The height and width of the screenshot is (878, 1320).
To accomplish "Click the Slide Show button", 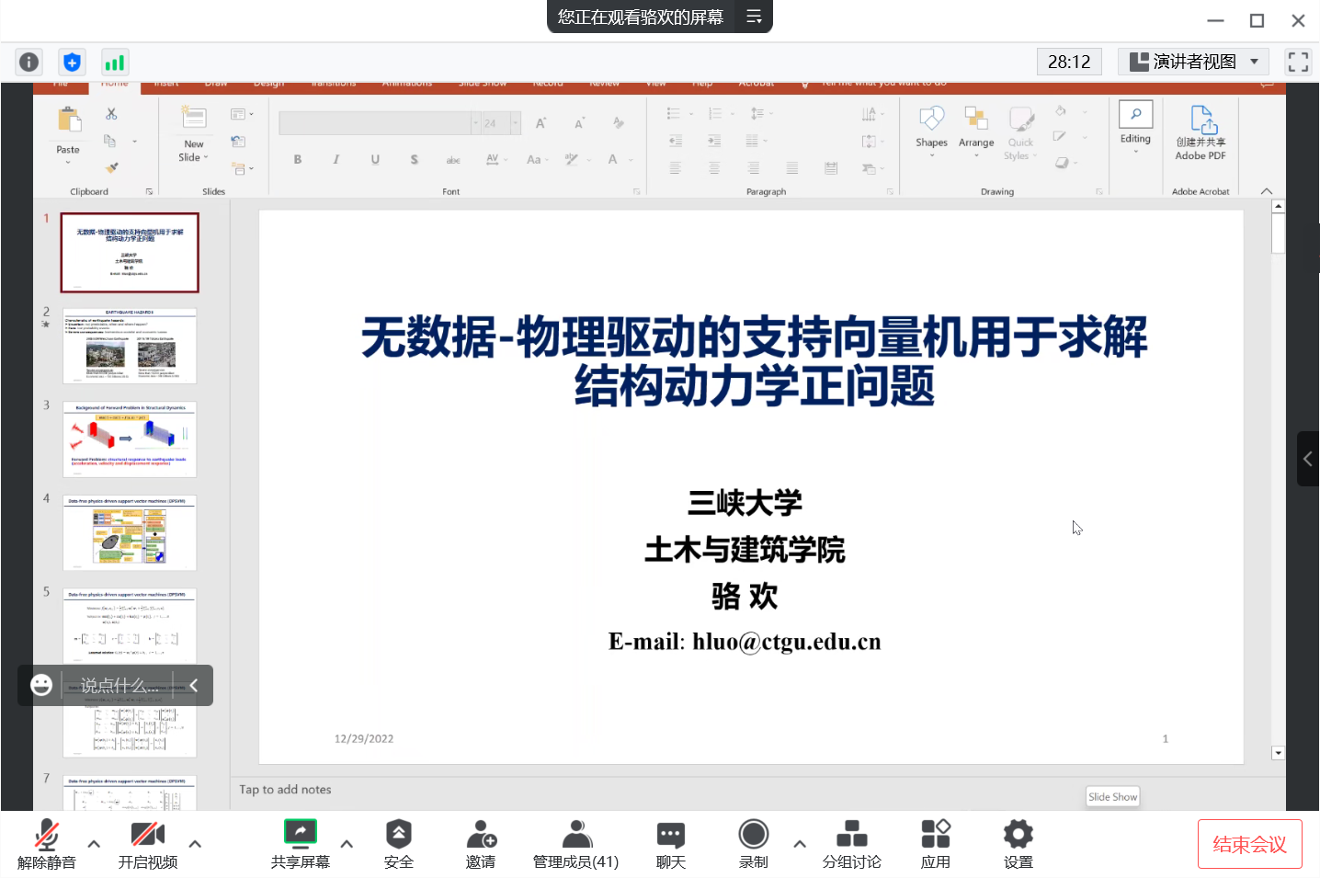I will click(1112, 797).
